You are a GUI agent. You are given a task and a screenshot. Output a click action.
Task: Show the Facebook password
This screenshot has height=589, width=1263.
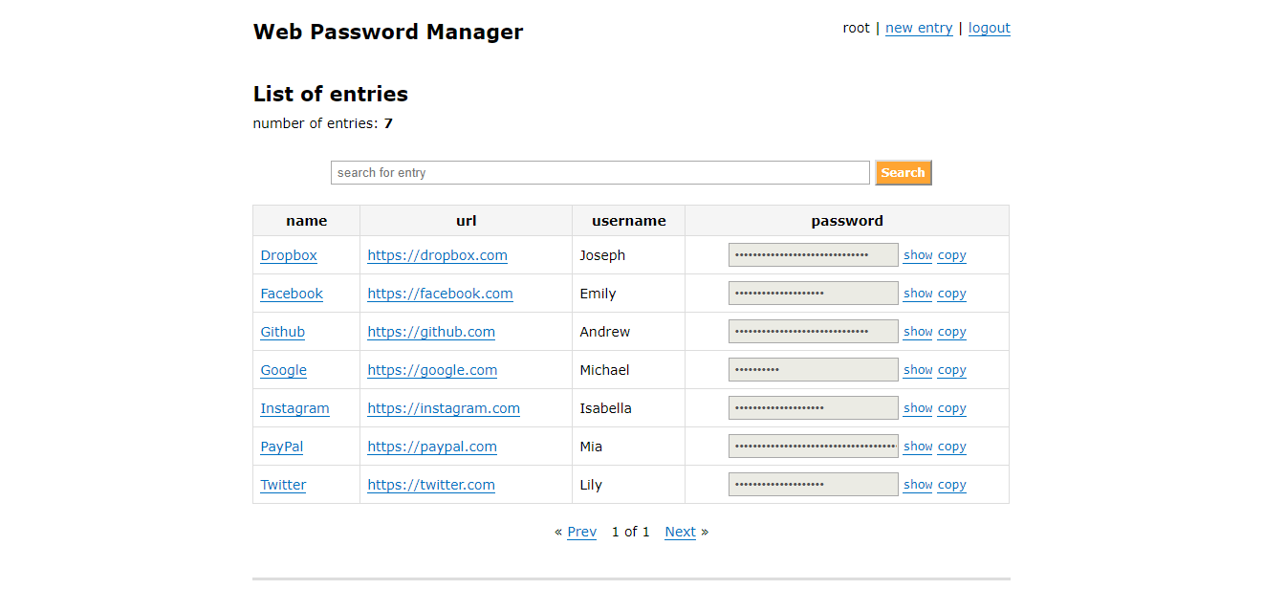pos(918,294)
